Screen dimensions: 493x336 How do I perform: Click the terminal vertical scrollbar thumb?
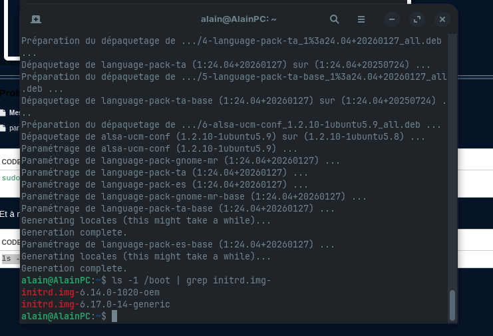coord(452,305)
